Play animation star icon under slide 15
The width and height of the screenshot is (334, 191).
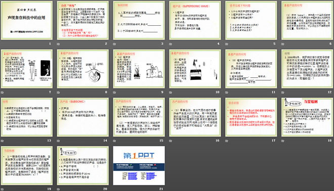point(114,140)
